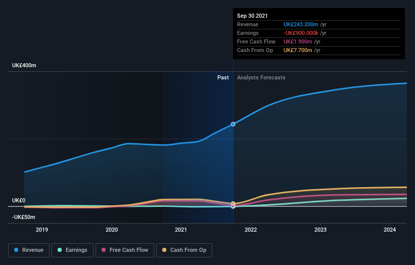The height and width of the screenshot is (265, 415).
Task: Click the UK£1.900m free cash flow value
Action: (298, 41)
